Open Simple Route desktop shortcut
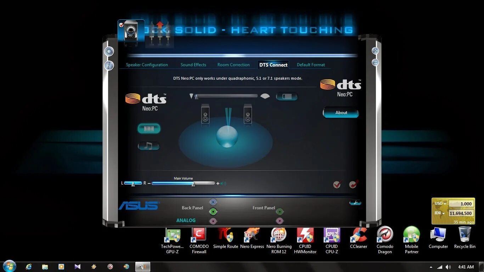 tap(226, 238)
